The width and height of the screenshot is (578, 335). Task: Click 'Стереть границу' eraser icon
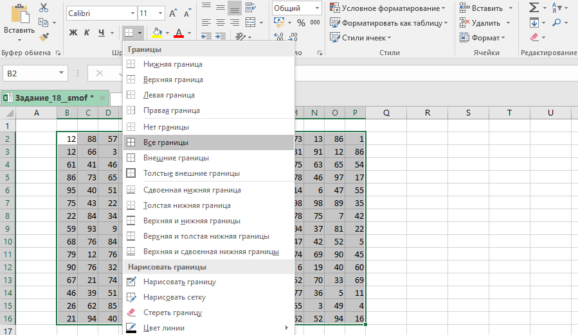click(x=131, y=313)
